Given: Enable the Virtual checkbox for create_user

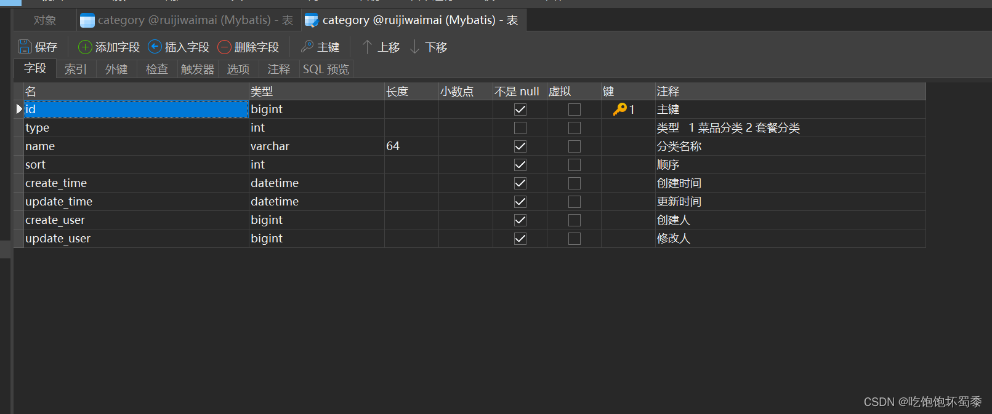Looking at the screenshot, I should 575,220.
